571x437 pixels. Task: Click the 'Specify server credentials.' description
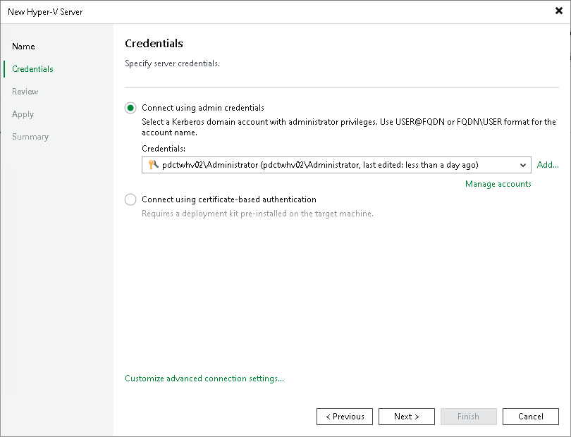[x=172, y=63]
